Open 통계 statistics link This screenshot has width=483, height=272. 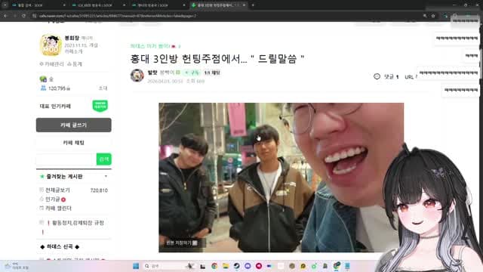[x=75, y=63]
